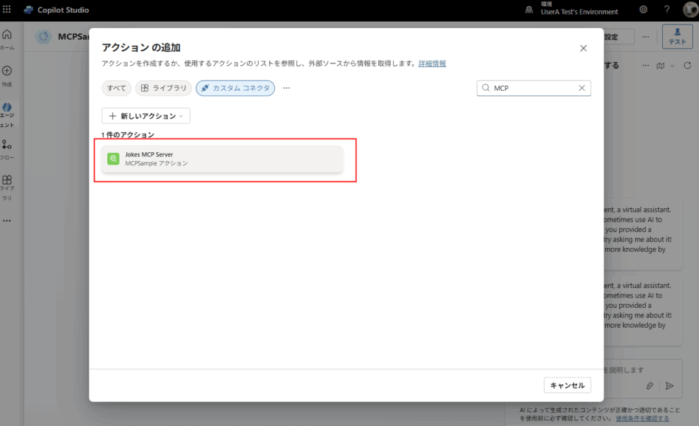
Task: Click into the MCP search field
Action: click(x=532, y=88)
